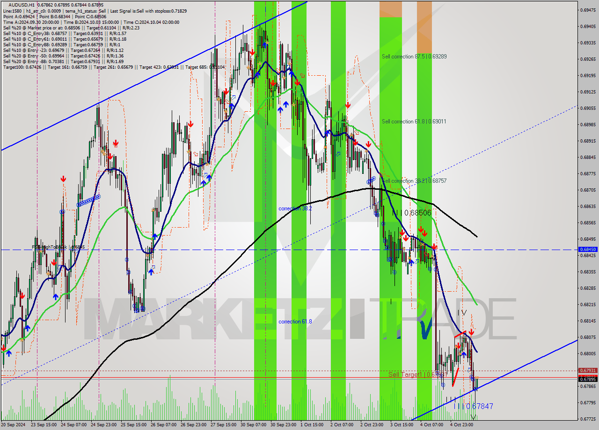This screenshot has width=599, height=430.
Task: Click the '2 Oct 07:00' time axis label
Action: (x=342, y=425)
